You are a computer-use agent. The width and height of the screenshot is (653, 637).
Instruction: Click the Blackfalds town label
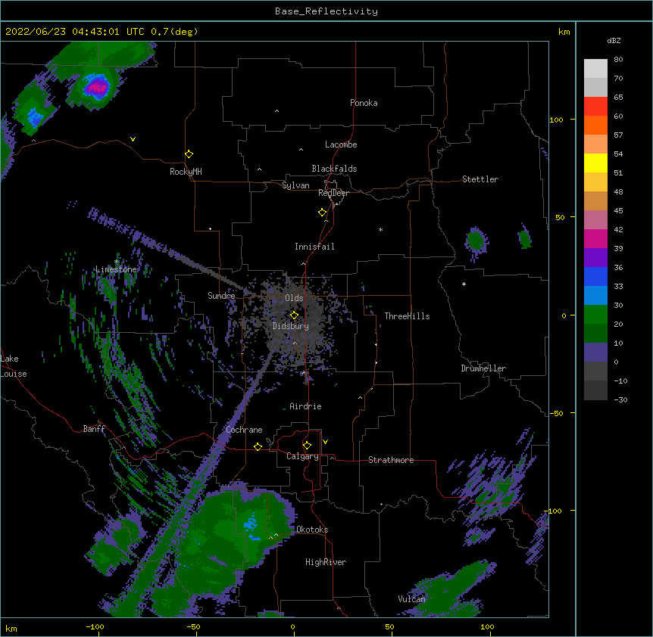[x=334, y=169]
